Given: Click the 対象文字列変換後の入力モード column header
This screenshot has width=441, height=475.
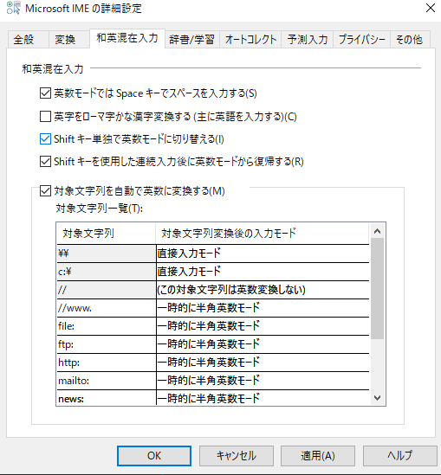Looking at the screenshot, I should (x=263, y=234).
